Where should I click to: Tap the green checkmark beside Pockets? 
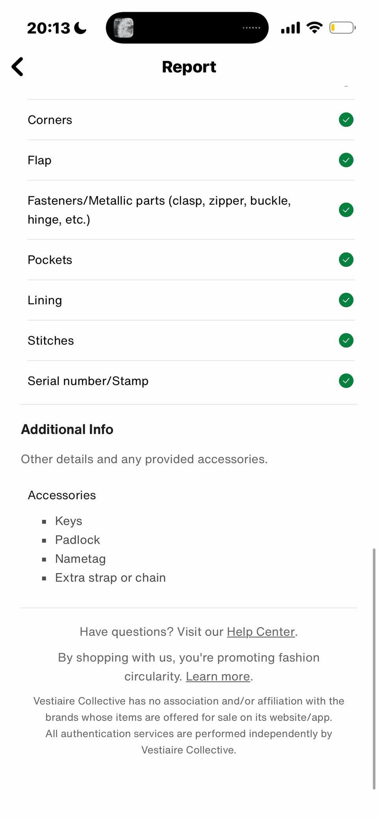click(346, 260)
